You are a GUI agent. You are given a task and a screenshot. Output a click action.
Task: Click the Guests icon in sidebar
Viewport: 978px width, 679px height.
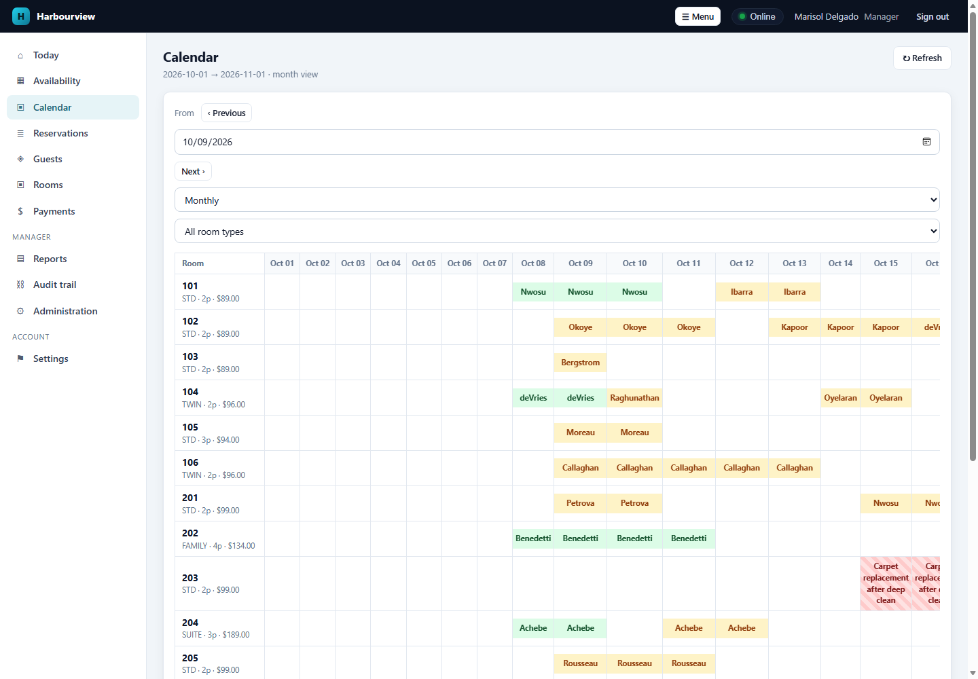(20, 160)
